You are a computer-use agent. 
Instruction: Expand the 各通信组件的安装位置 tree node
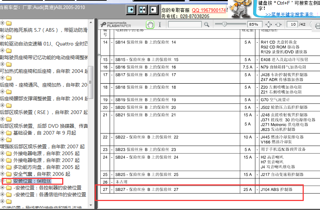(x=2, y=194)
